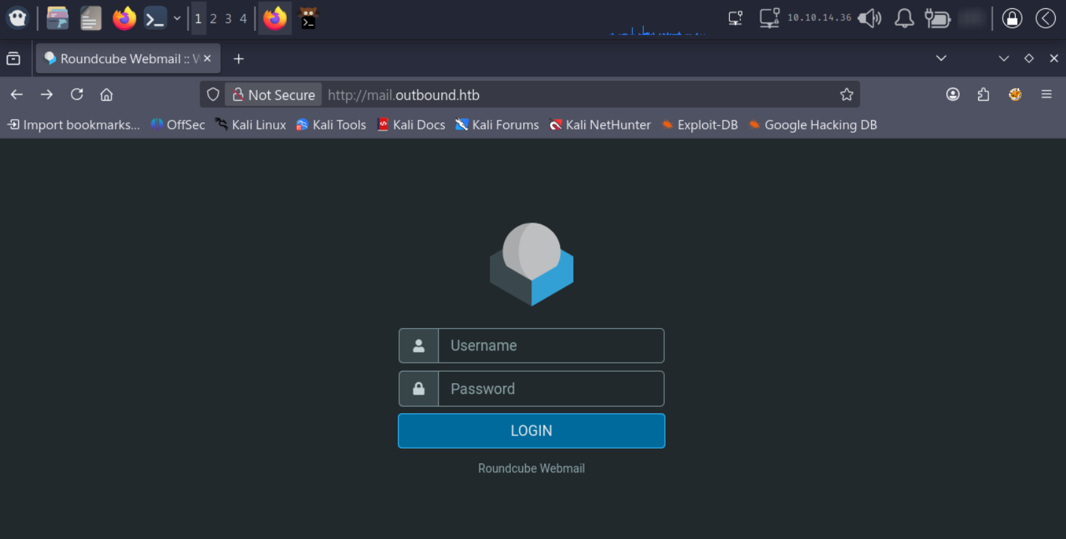
Task: Open a new browser tab
Action: 238,59
